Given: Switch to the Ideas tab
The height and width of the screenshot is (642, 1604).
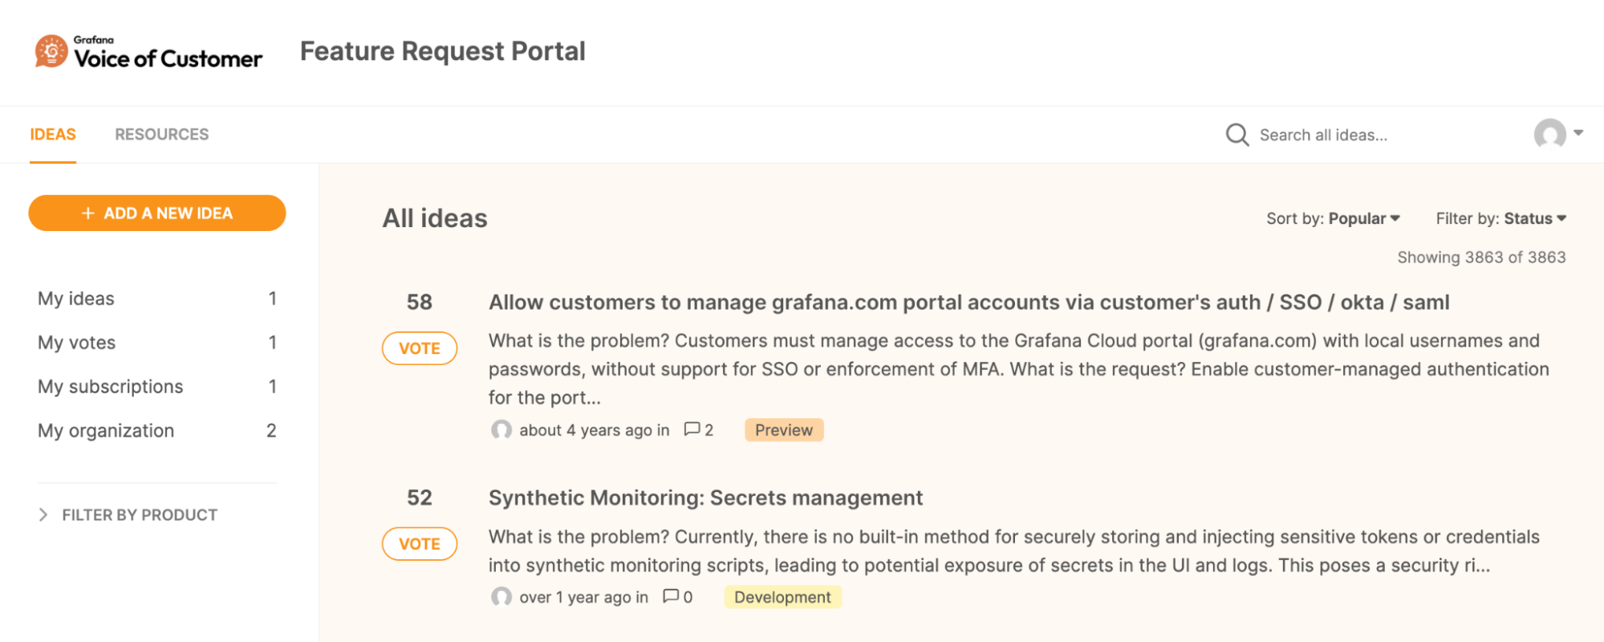Looking at the screenshot, I should [x=53, y=134].
